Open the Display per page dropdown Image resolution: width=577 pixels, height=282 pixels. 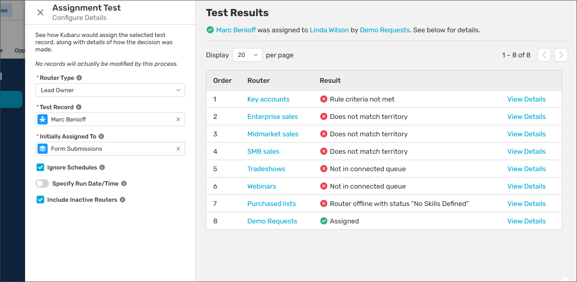tap(247, 55)
